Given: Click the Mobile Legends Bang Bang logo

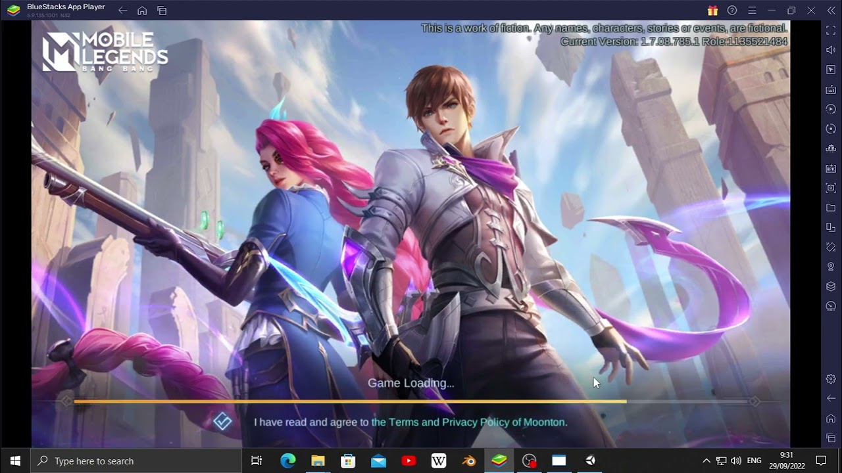Looking at the screenshot, I should pyautogui.click(x=105, y=51).
